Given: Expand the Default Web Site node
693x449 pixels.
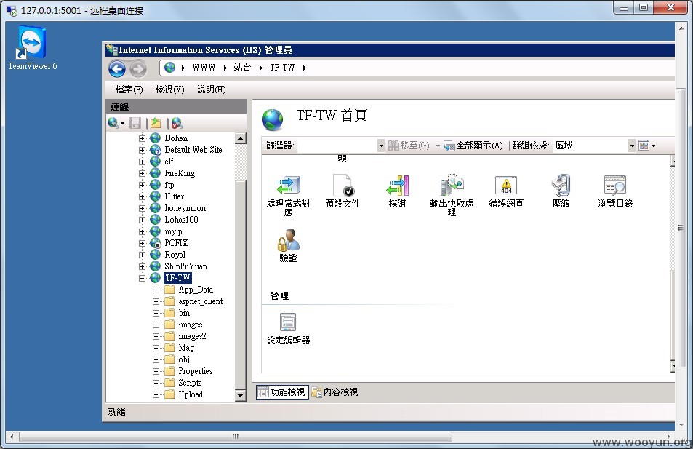Looking at the screenshot, I should [142, 150].
